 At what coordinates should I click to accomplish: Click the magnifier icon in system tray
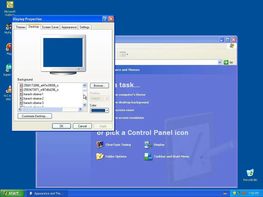point(244,193)
